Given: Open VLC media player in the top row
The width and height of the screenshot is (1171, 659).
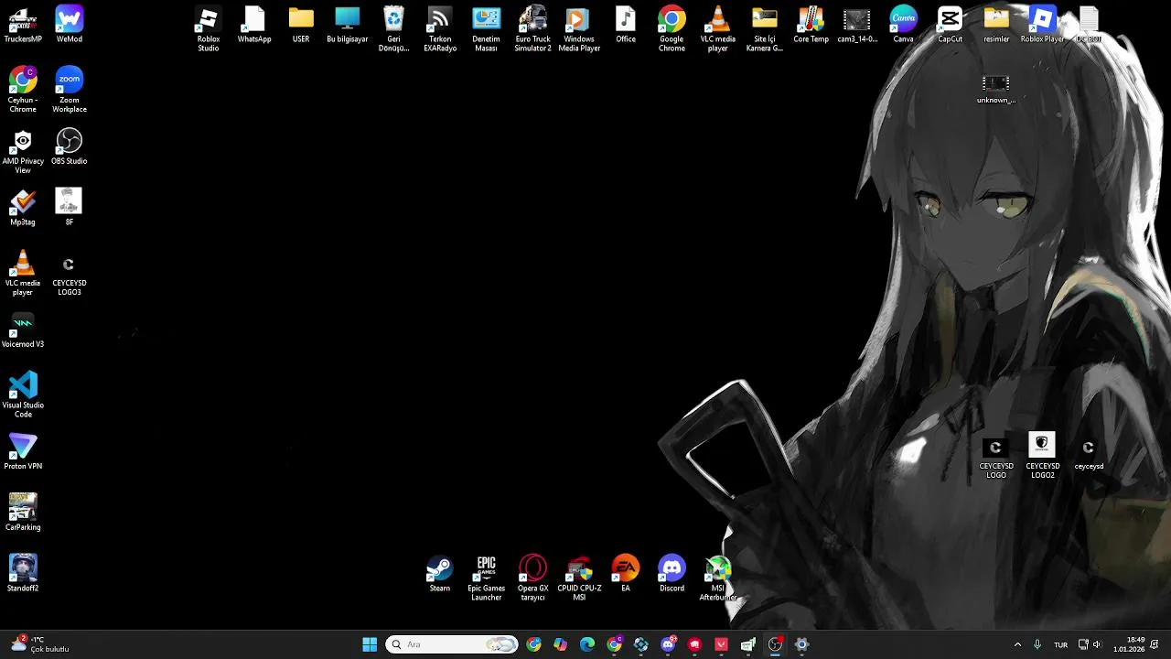Looking at the screenshot, I should click(x=718, y=29).
